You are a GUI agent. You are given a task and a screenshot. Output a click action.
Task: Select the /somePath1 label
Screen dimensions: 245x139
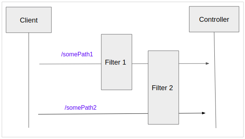pyautogui.click(x=77, y=54)
